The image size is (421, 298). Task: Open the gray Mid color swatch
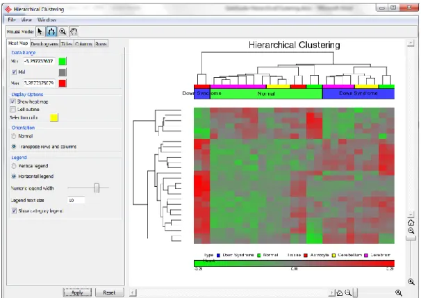coord(63,72)
